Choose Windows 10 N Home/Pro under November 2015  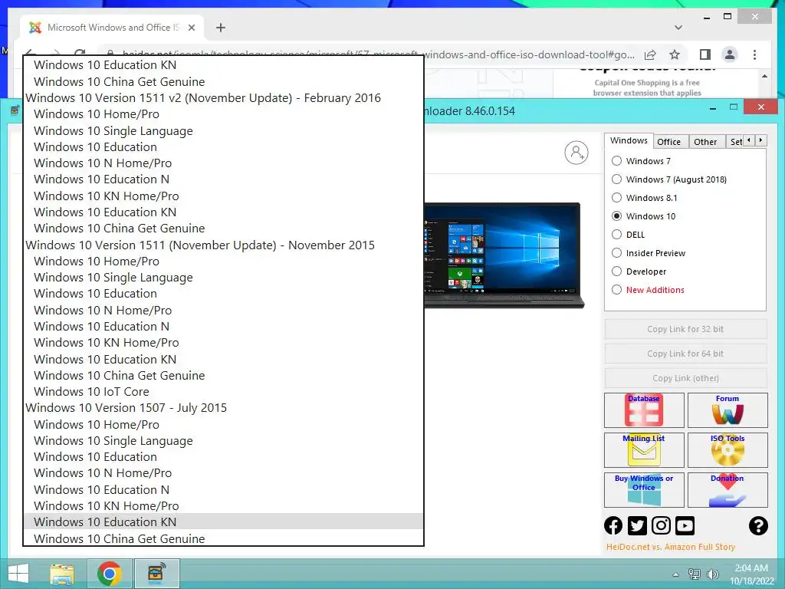pyautogui.click(x=223, y=310)
